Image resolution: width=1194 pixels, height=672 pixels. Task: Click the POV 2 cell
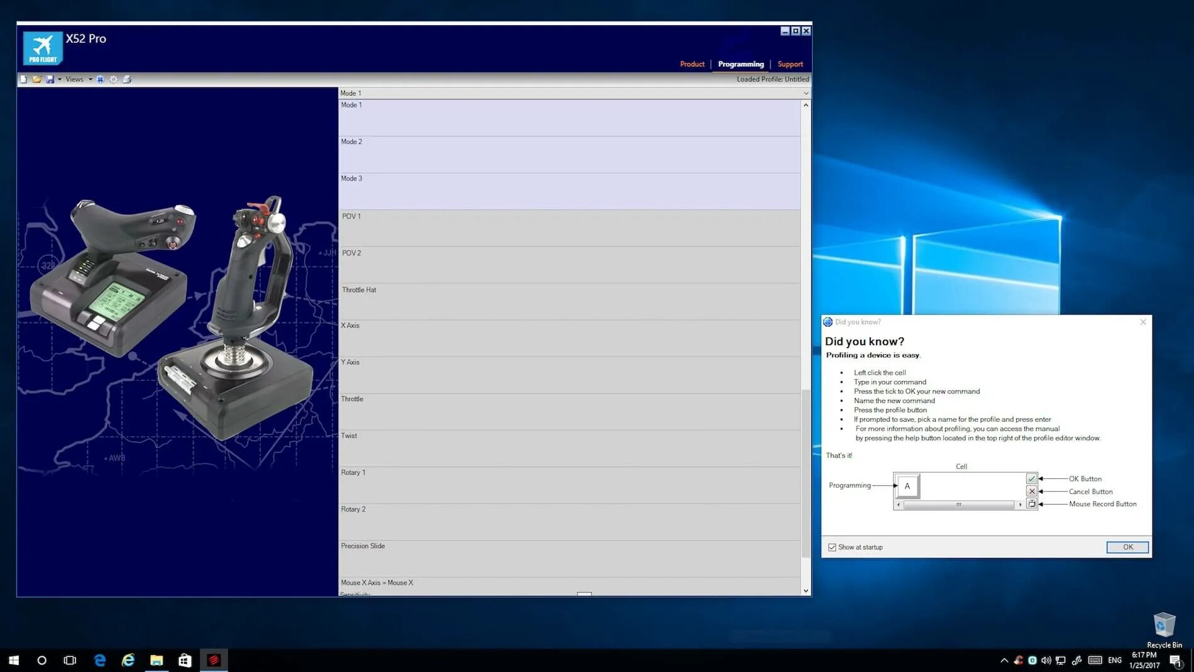click(x=569, y=265)
